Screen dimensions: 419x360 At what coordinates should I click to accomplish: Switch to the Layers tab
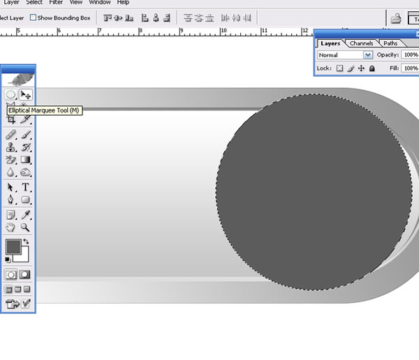[330, 43]
